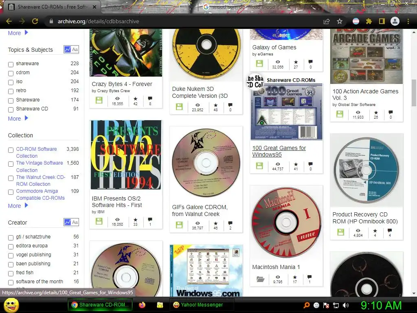The image size is (417, 313).
Task: Click the software disk icon on Crazy Bytes 4
Action: pos(99,100)
